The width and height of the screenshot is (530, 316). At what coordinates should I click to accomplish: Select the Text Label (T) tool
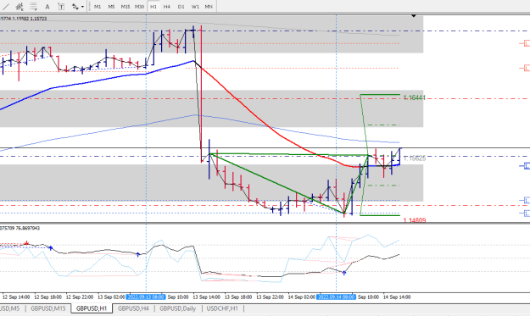[x=61, y=7]
